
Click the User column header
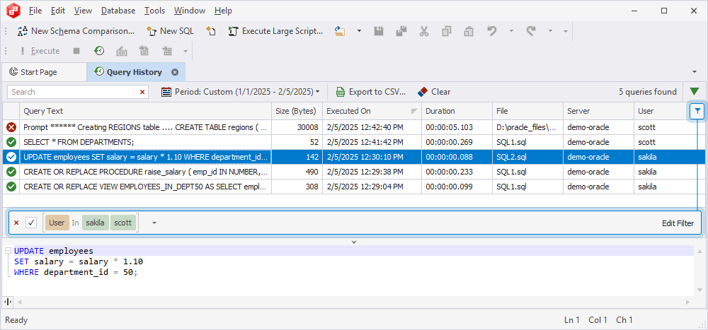[661, 111]
